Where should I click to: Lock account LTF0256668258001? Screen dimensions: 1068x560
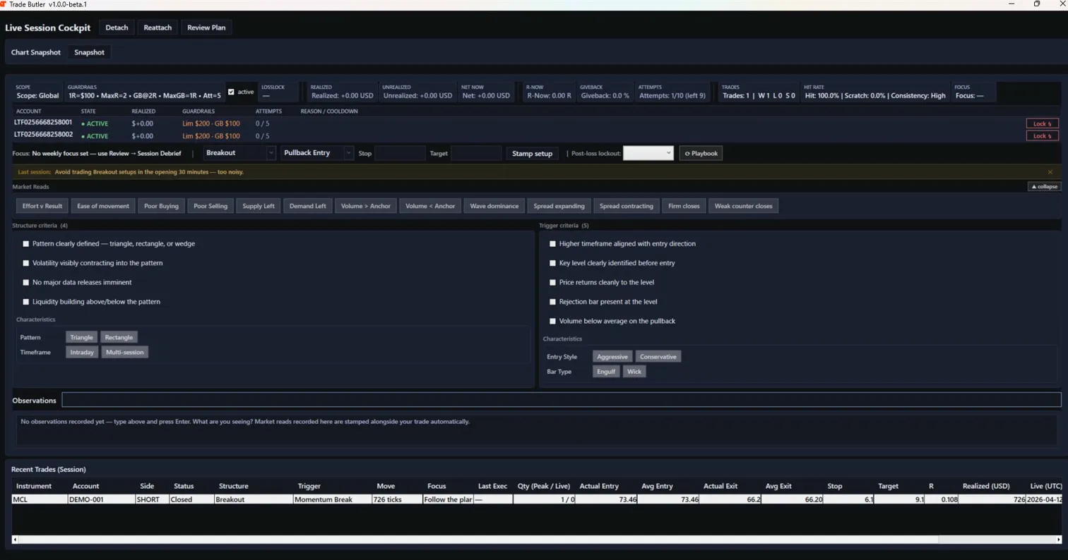click(x=1042, y=123)
